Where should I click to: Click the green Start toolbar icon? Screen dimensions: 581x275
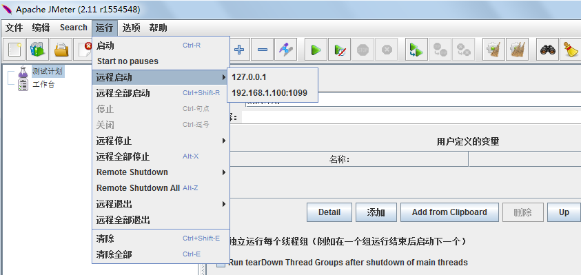[316, 50]
